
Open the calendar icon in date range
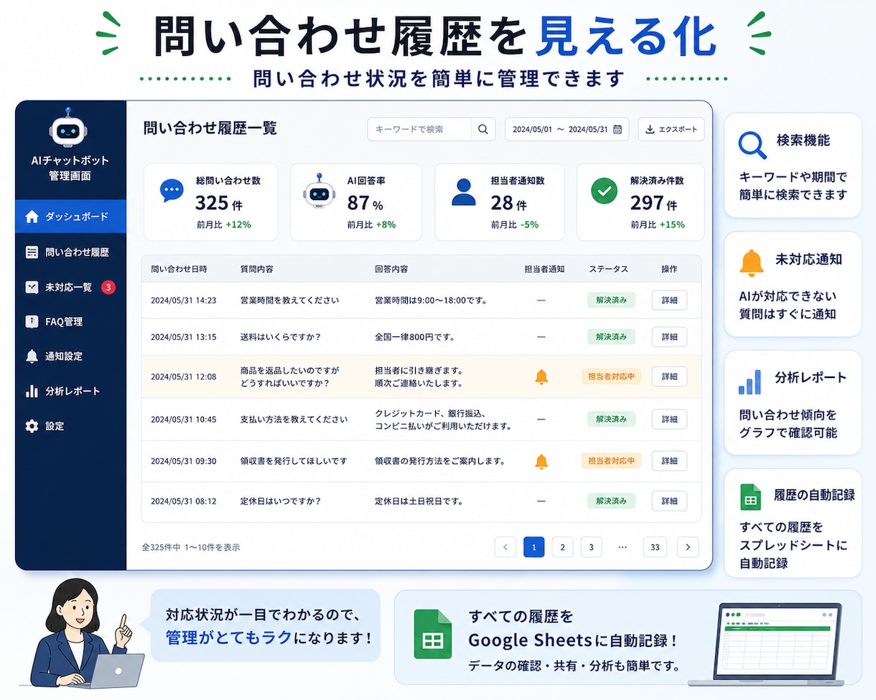pyautogui.click(x=618, y=129)
